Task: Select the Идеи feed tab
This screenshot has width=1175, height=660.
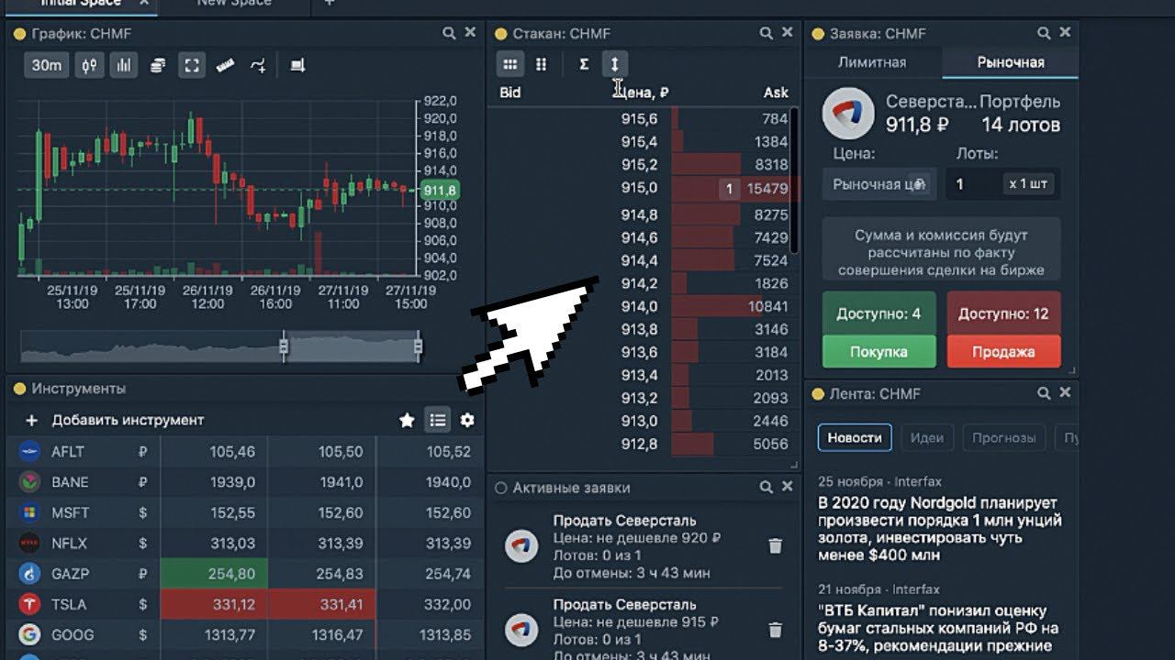Action: pos(927,437)
